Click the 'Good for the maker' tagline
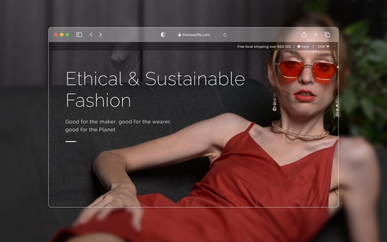 (118, 126)
